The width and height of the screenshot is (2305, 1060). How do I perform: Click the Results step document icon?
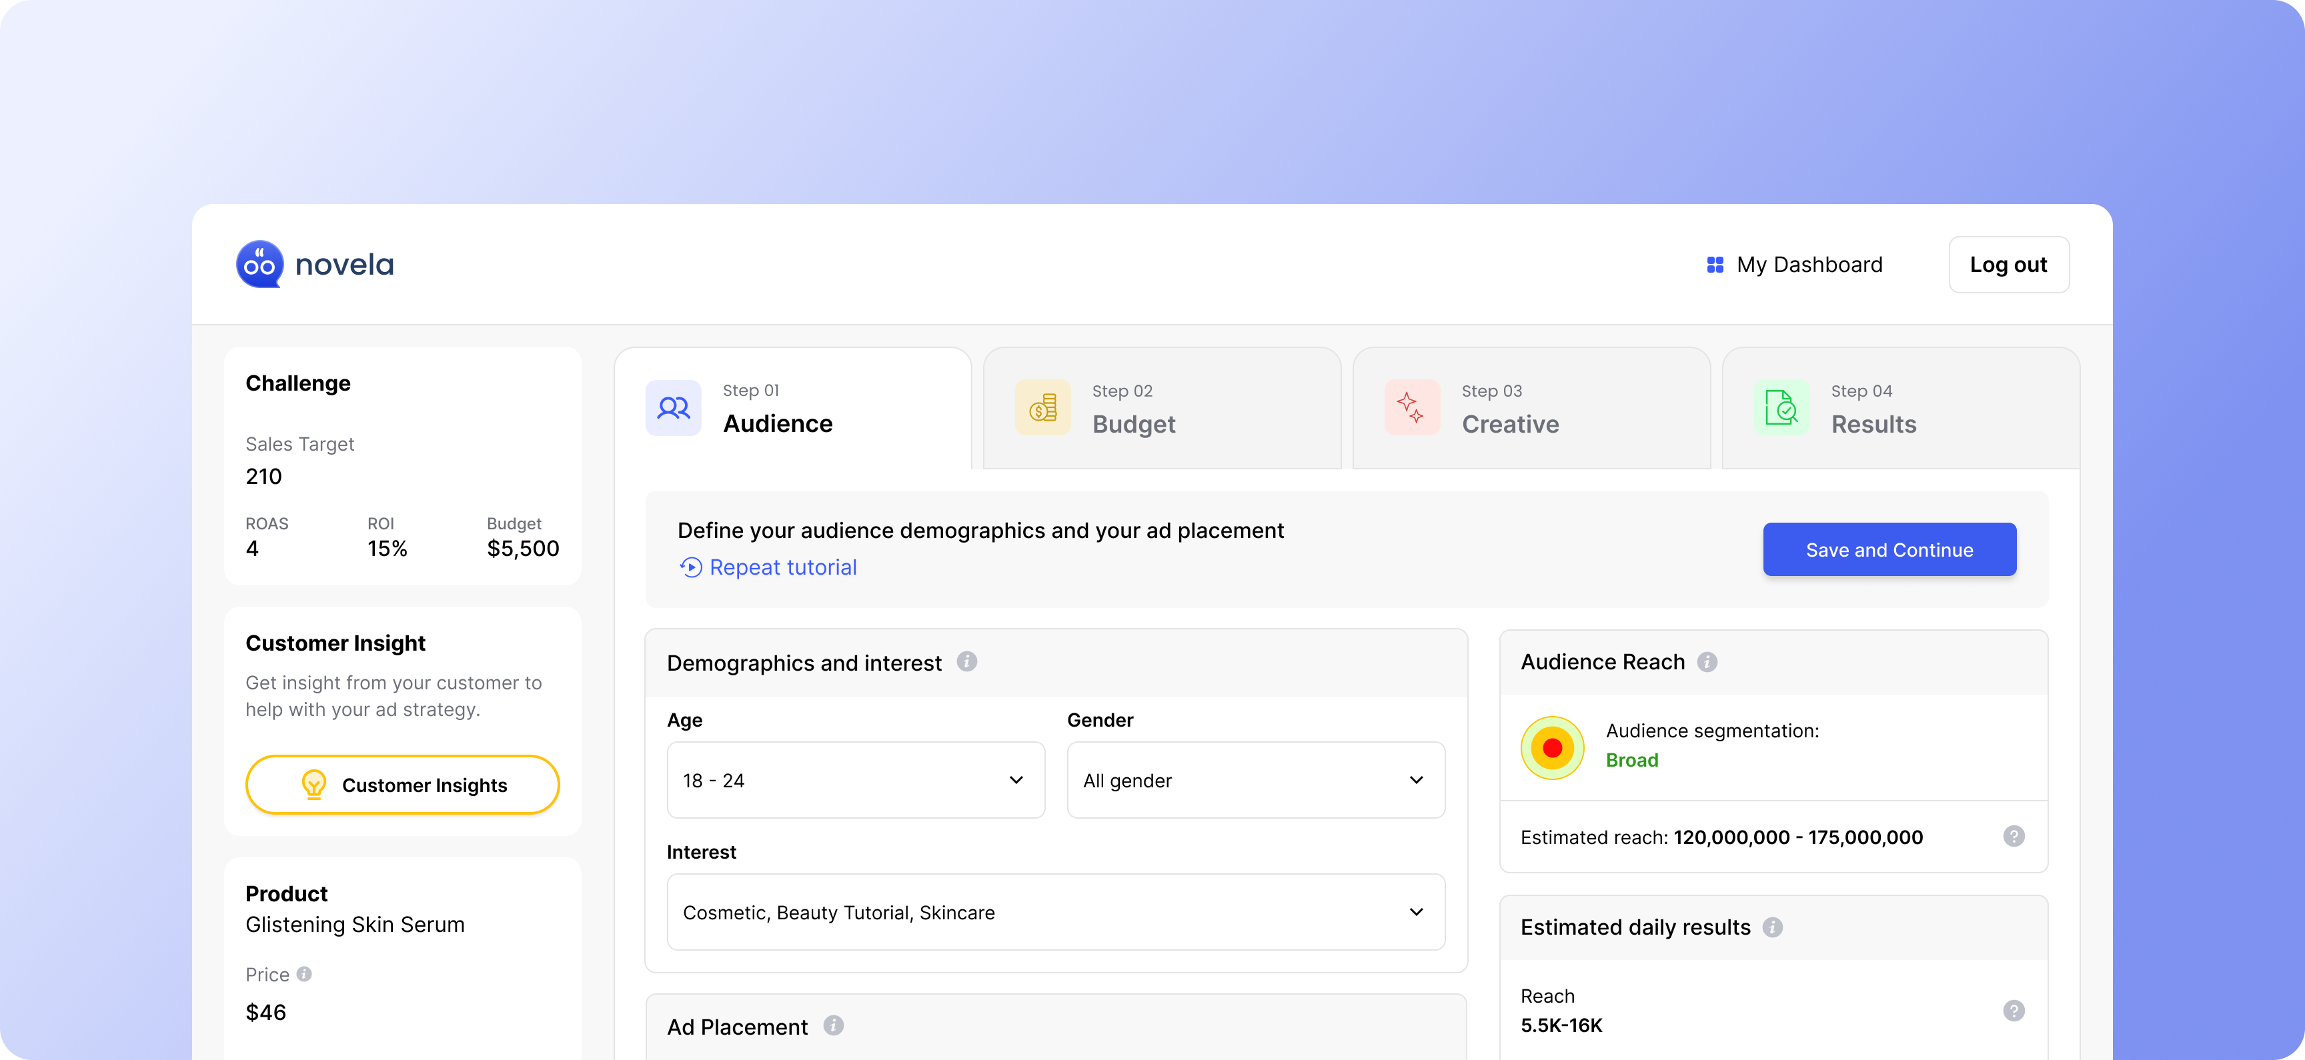1781,408
